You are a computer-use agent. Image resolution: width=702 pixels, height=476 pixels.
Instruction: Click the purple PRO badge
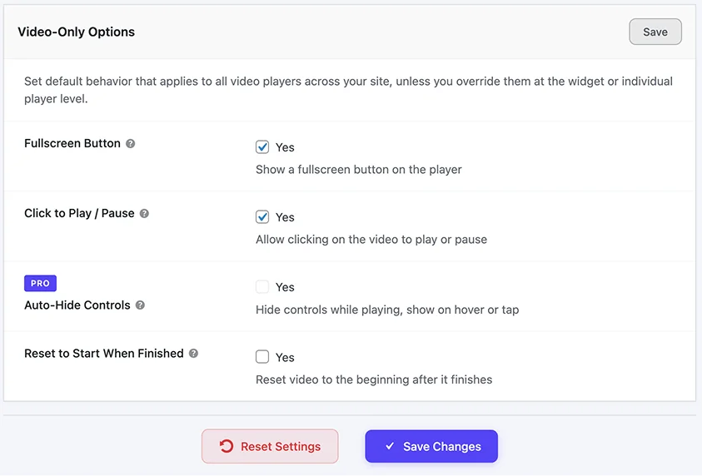[x=40, y=283]
